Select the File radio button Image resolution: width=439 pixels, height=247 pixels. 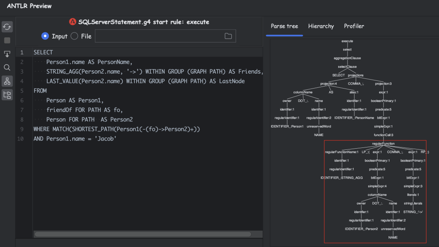(x=74, y=36)
